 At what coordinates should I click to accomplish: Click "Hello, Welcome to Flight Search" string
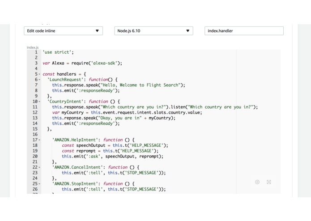141,85
